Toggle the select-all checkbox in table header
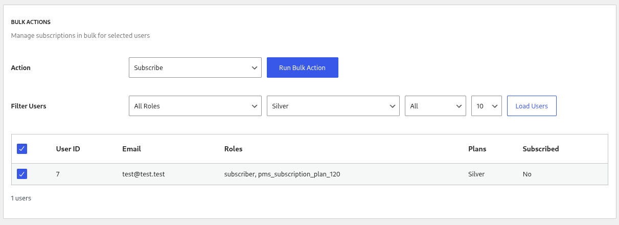This screenshot has width=619, height=225. click(22, 149)
